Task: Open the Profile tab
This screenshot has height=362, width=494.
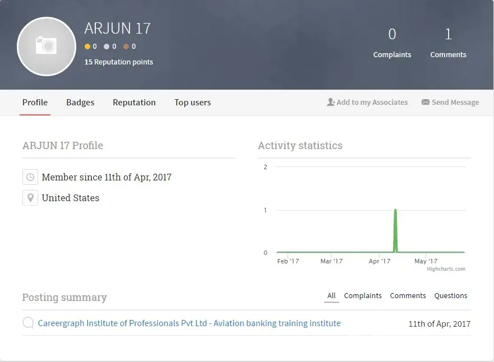Action: (35, 103)
